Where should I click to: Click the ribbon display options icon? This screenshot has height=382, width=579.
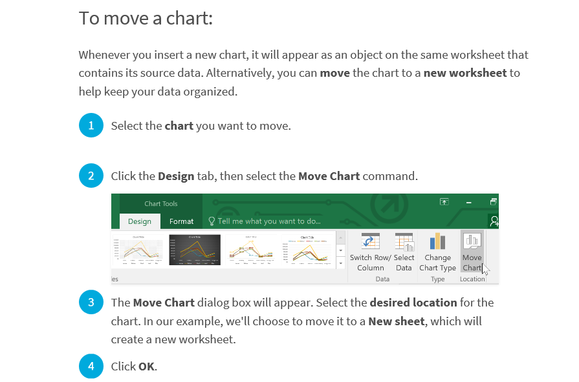point(444,202)
